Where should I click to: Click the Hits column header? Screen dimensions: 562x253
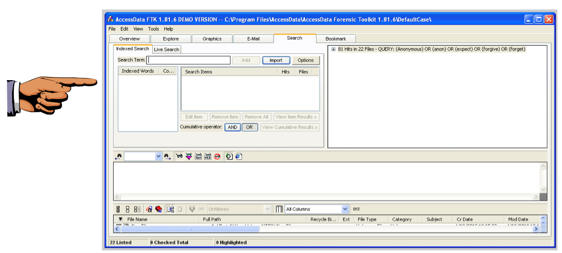[286, 72]
